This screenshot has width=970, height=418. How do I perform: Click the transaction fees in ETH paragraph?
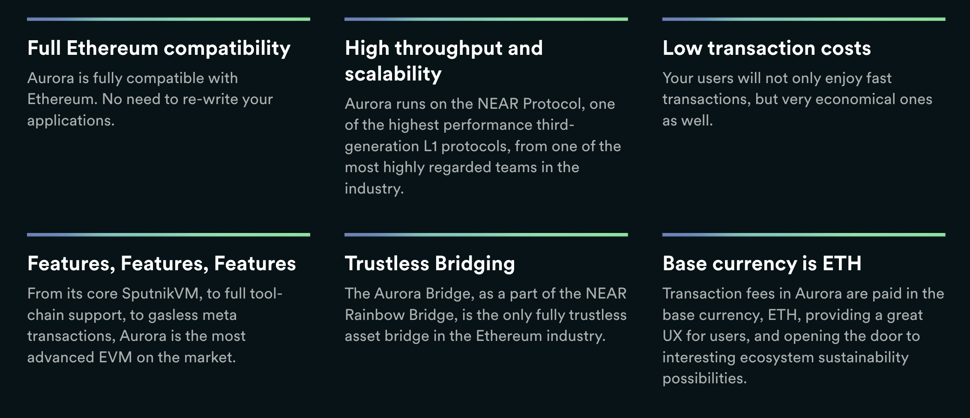(803, 336)
